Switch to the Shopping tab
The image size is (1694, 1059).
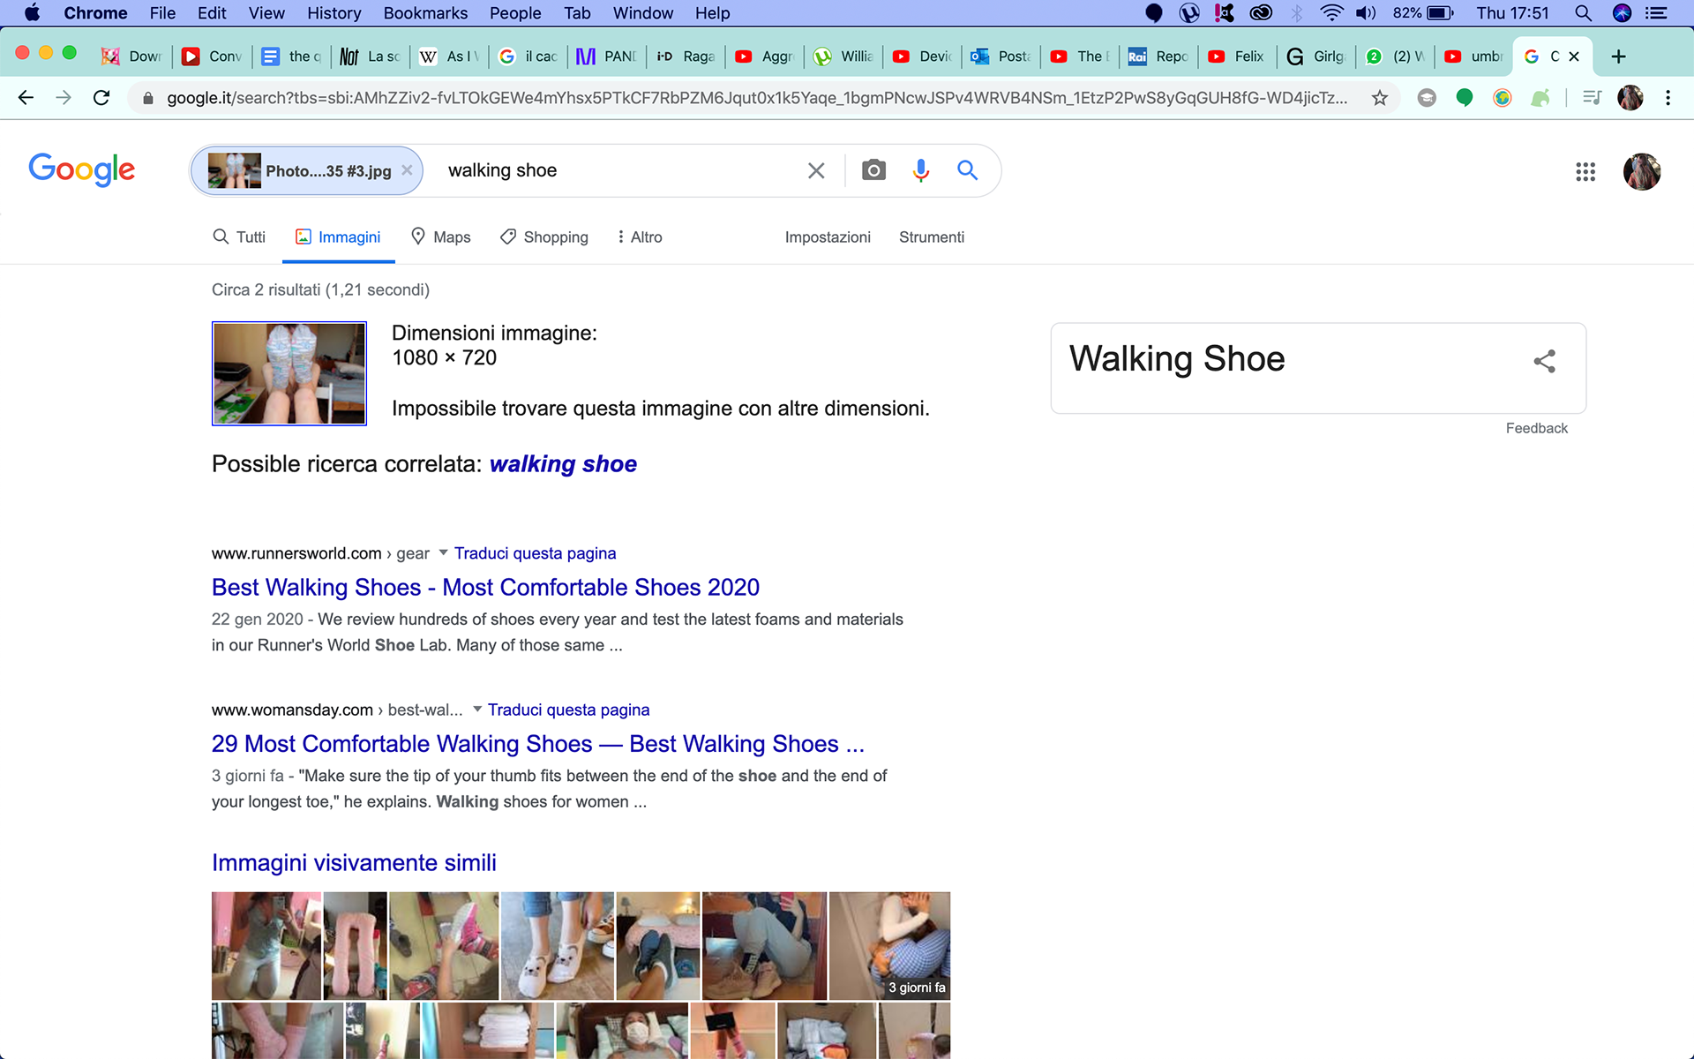tap(544, 237)
